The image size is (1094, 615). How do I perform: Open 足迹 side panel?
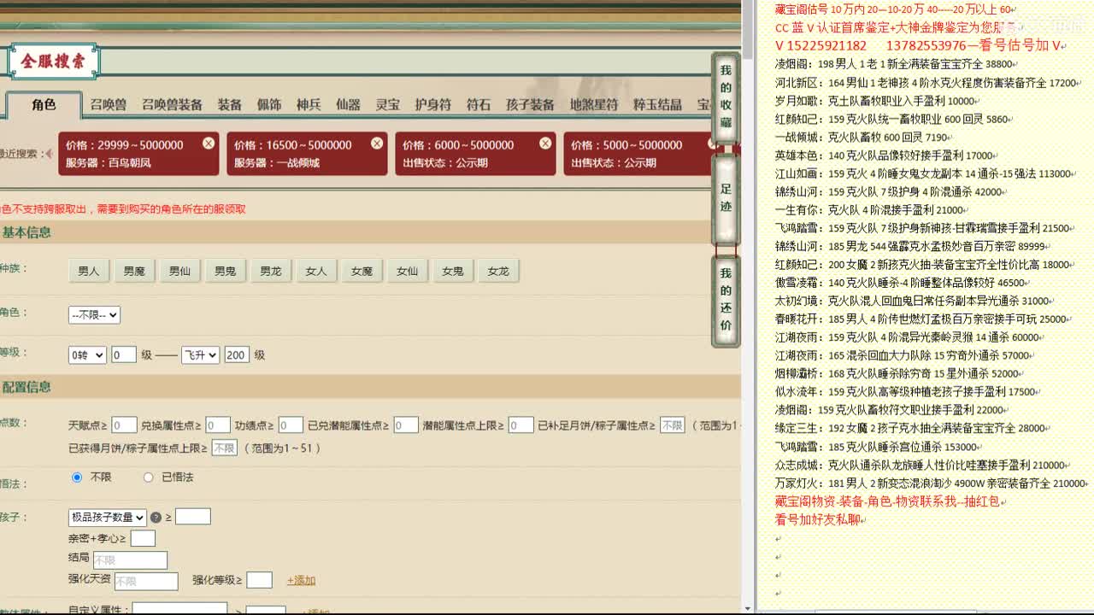pos(726,200)
